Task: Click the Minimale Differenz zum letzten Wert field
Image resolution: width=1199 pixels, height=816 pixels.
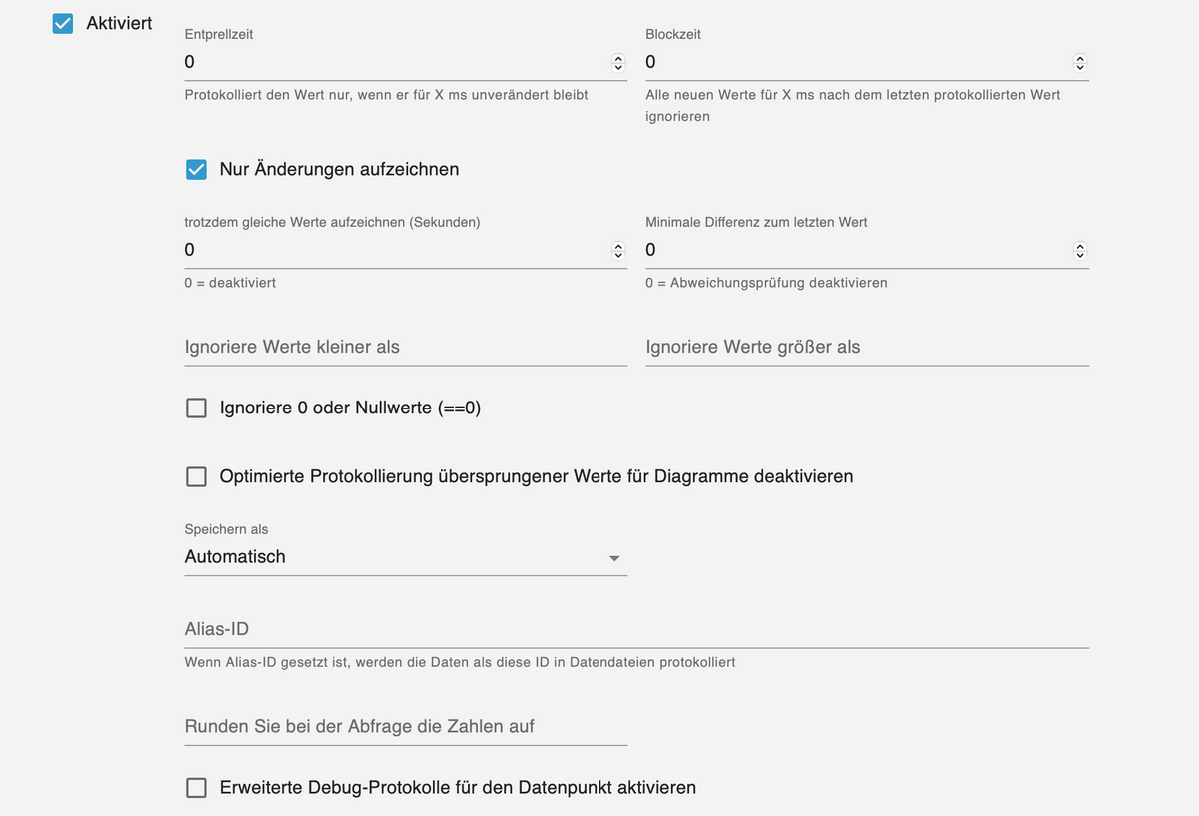Action: coord(856,250)
